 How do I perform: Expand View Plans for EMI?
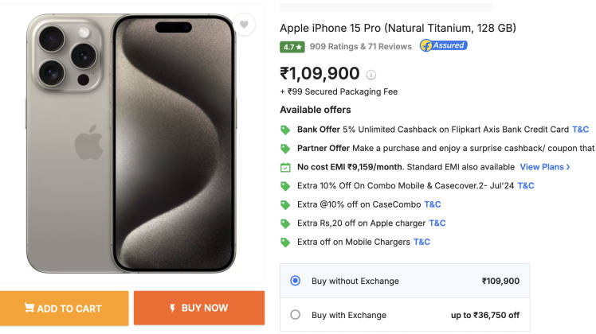point(545,167)
